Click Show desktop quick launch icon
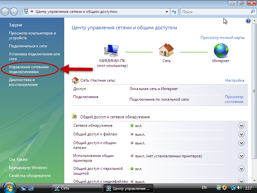This screenshot has height=193, width=257. (31, 188)
